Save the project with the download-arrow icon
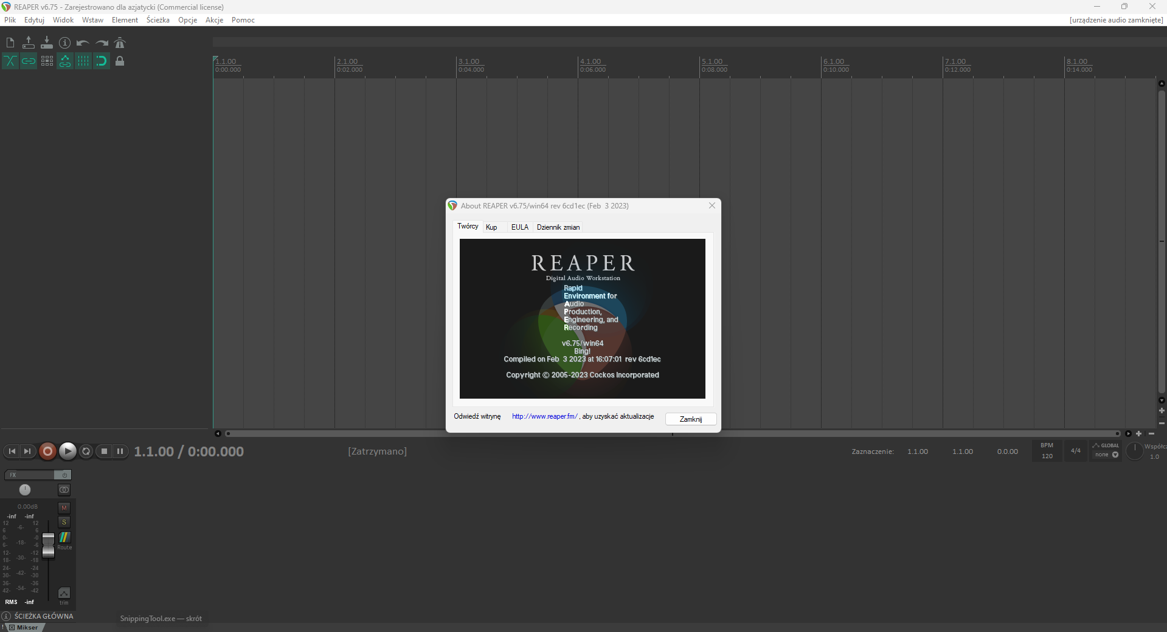The image size is (1167, 632). point(47,43)
